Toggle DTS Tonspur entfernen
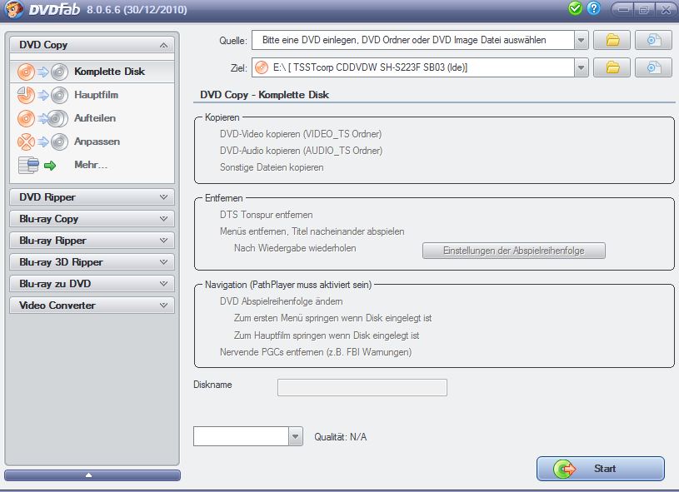 click(266, 215)
